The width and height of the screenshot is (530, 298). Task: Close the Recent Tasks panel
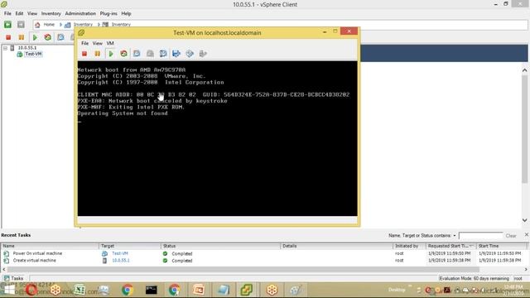[x=527, y=234]
